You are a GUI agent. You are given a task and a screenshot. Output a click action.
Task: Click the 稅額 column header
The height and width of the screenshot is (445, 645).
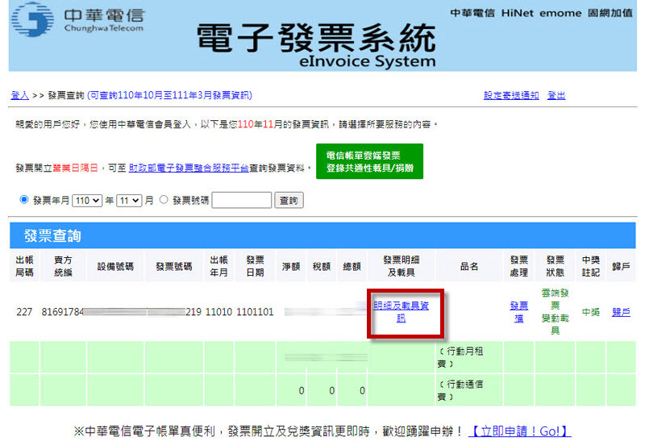pos(321,267)
